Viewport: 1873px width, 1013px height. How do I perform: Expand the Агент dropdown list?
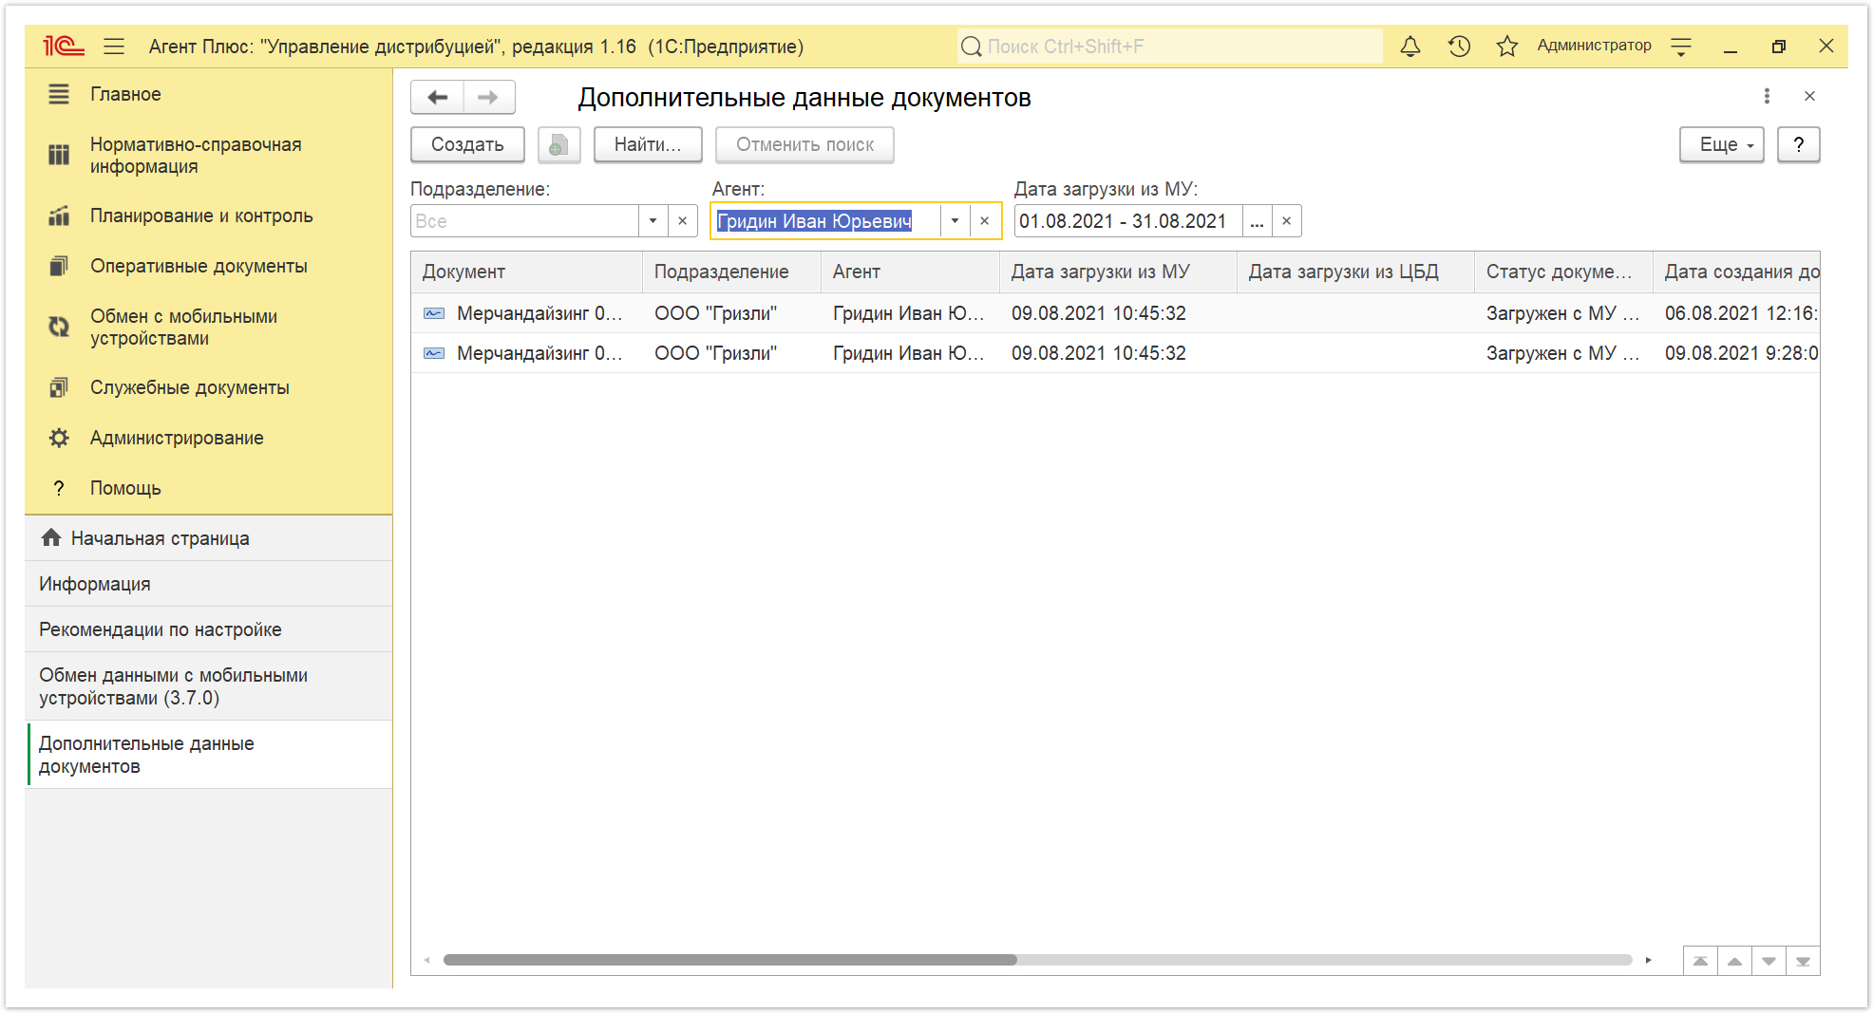pyautogui.click(x=955, y=221)
